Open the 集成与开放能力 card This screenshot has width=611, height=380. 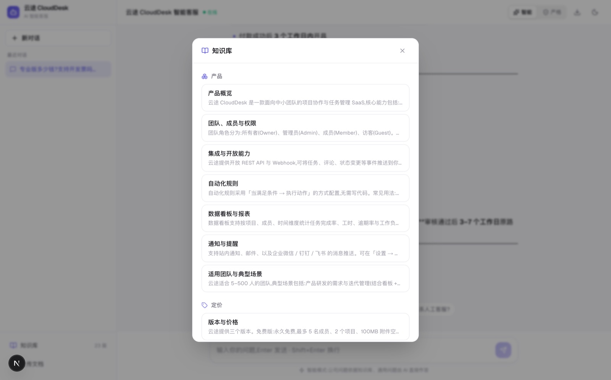point(305,158)
